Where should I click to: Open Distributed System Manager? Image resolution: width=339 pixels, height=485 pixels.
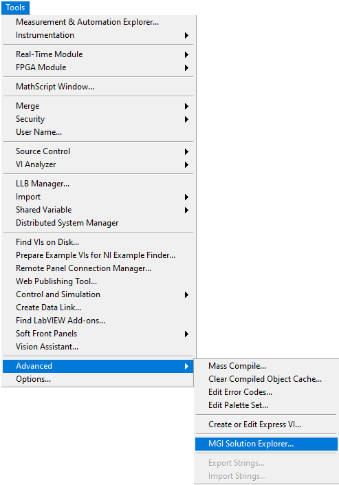(98, 223)
